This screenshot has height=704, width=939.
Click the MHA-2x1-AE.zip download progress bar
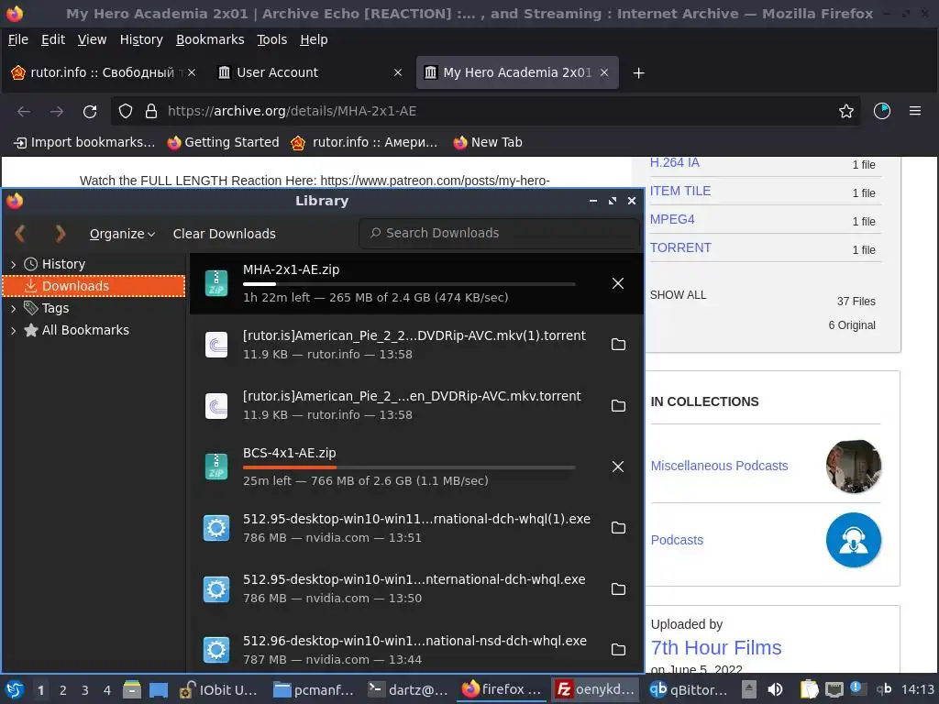click(x=409, y=284)
